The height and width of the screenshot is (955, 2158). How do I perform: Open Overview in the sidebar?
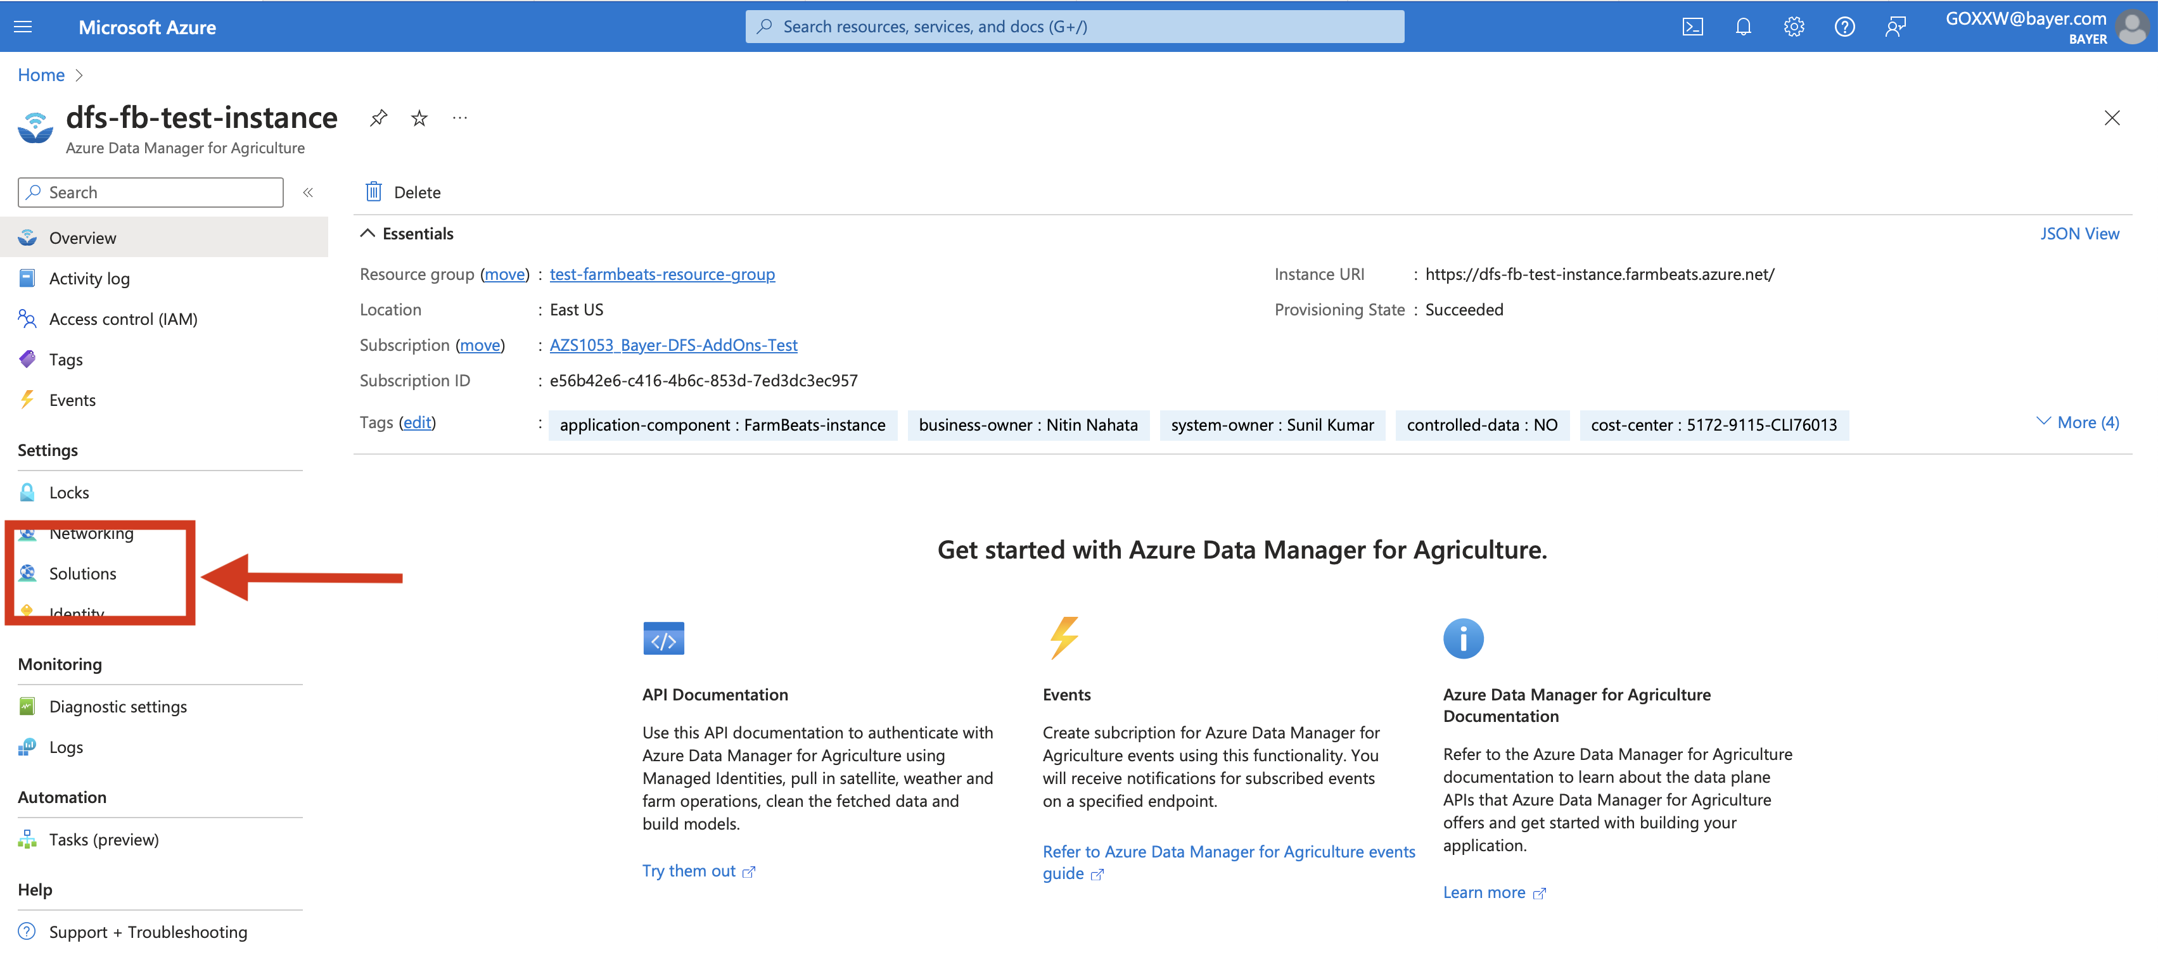coord(164,237)
